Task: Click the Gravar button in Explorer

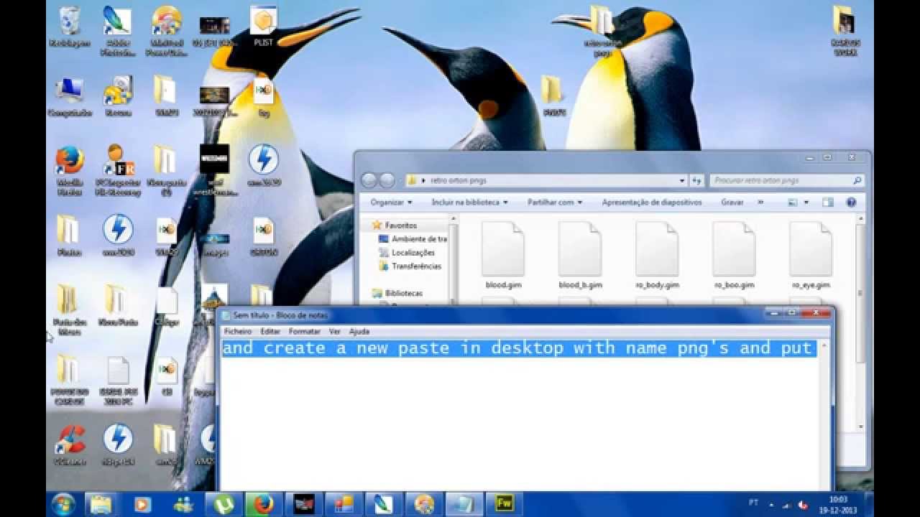Action: 732,202
